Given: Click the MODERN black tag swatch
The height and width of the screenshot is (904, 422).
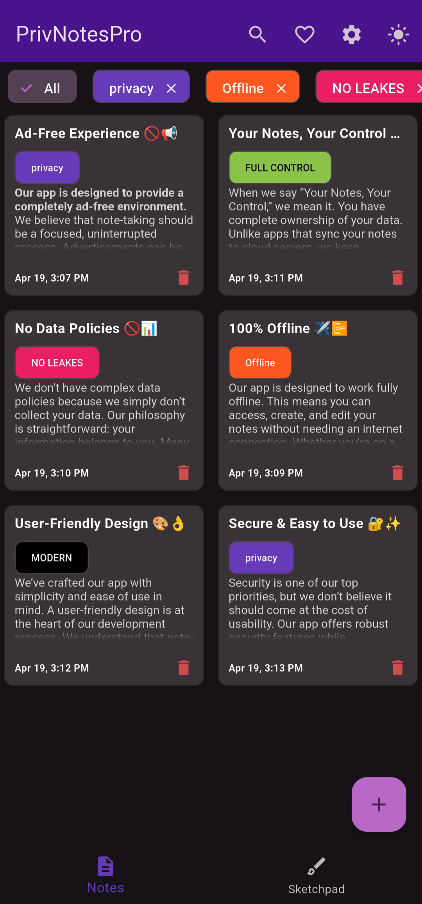Looking at the screenshot, I should click(x=52, y=557).
